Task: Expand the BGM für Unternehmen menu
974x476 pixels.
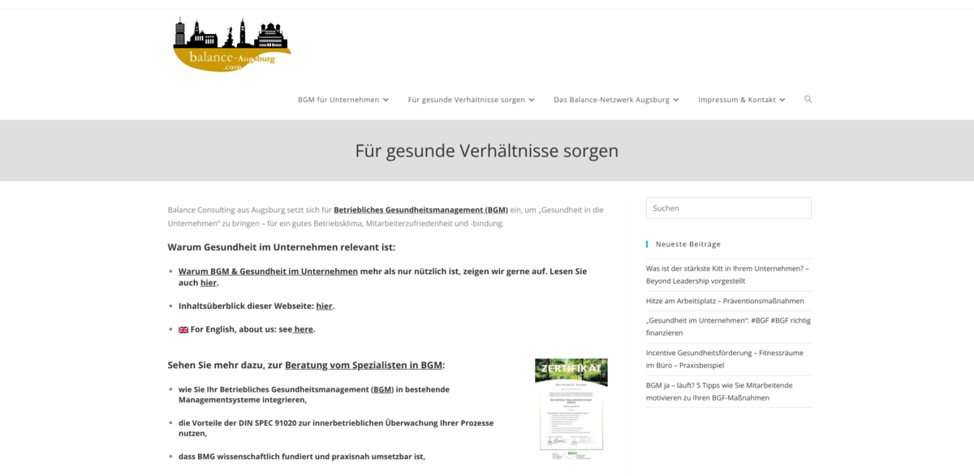Action: (343, 100)
